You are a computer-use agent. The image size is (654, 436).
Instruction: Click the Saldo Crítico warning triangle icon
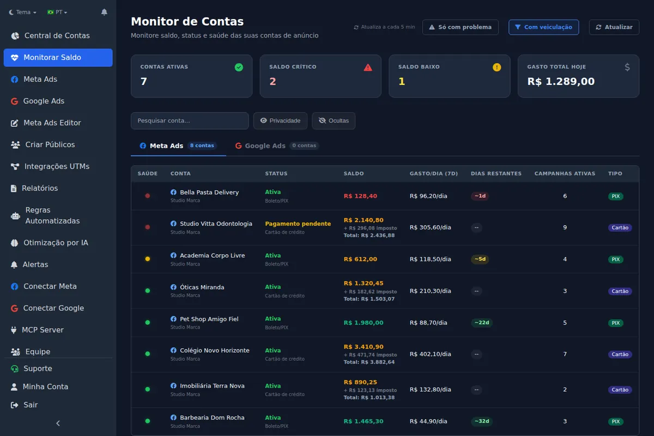coord(368,68)
